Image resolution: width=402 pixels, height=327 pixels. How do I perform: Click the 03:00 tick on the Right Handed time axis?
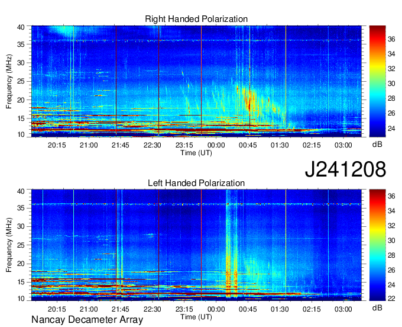(x=343, y=145)
